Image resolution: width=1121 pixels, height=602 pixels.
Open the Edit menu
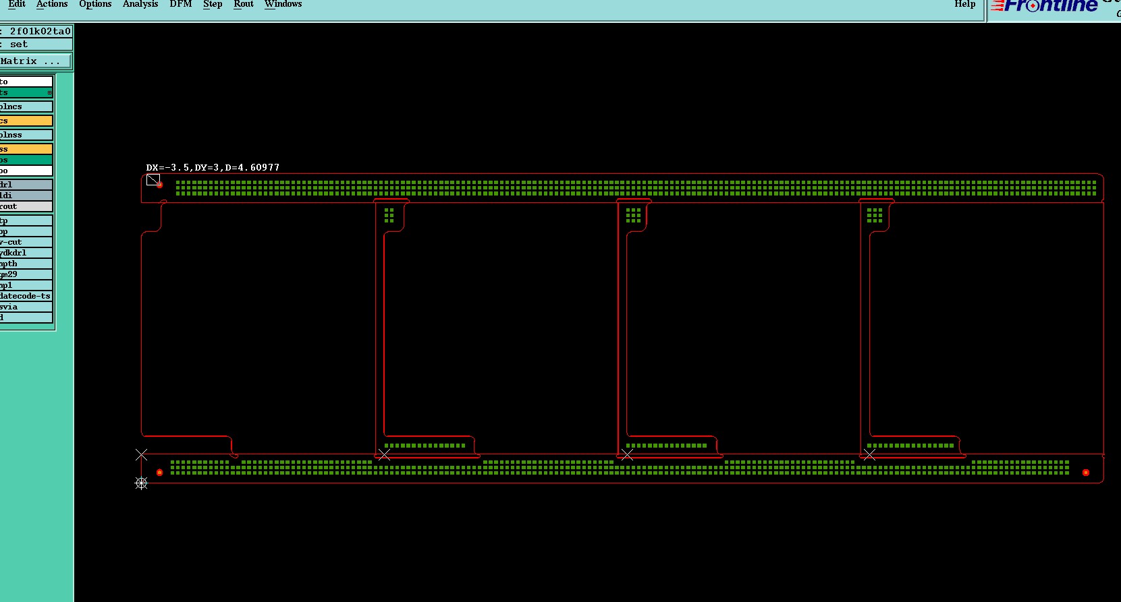click(16, 4)
